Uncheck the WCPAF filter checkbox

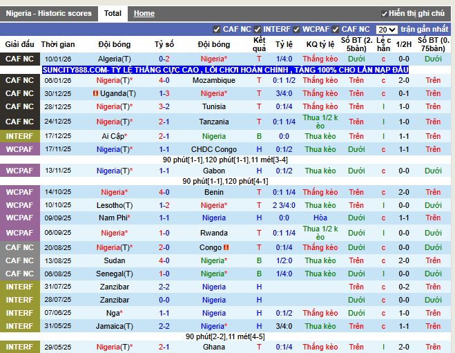(x=296, y=29)
